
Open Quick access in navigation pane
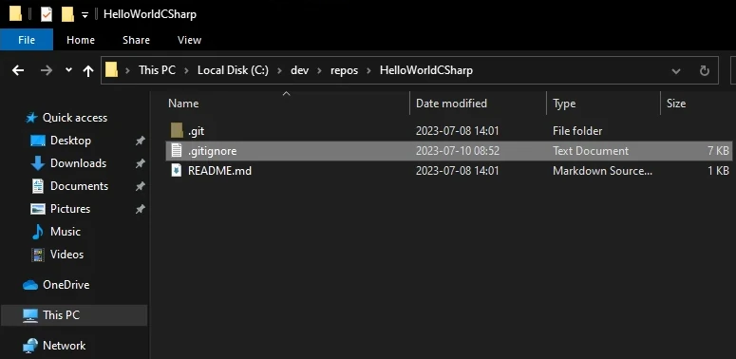(x=75, y=118)
